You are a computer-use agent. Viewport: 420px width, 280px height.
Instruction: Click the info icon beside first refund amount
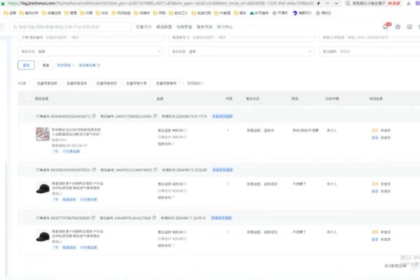click(x=185, y=130)
